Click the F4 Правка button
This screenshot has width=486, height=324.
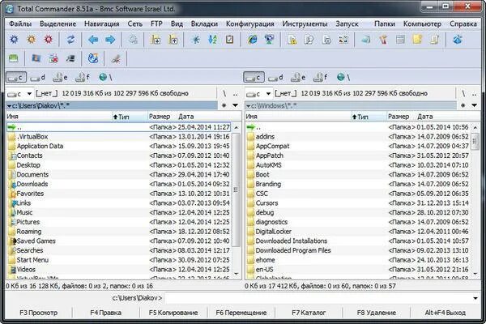[x=105, y=313]
